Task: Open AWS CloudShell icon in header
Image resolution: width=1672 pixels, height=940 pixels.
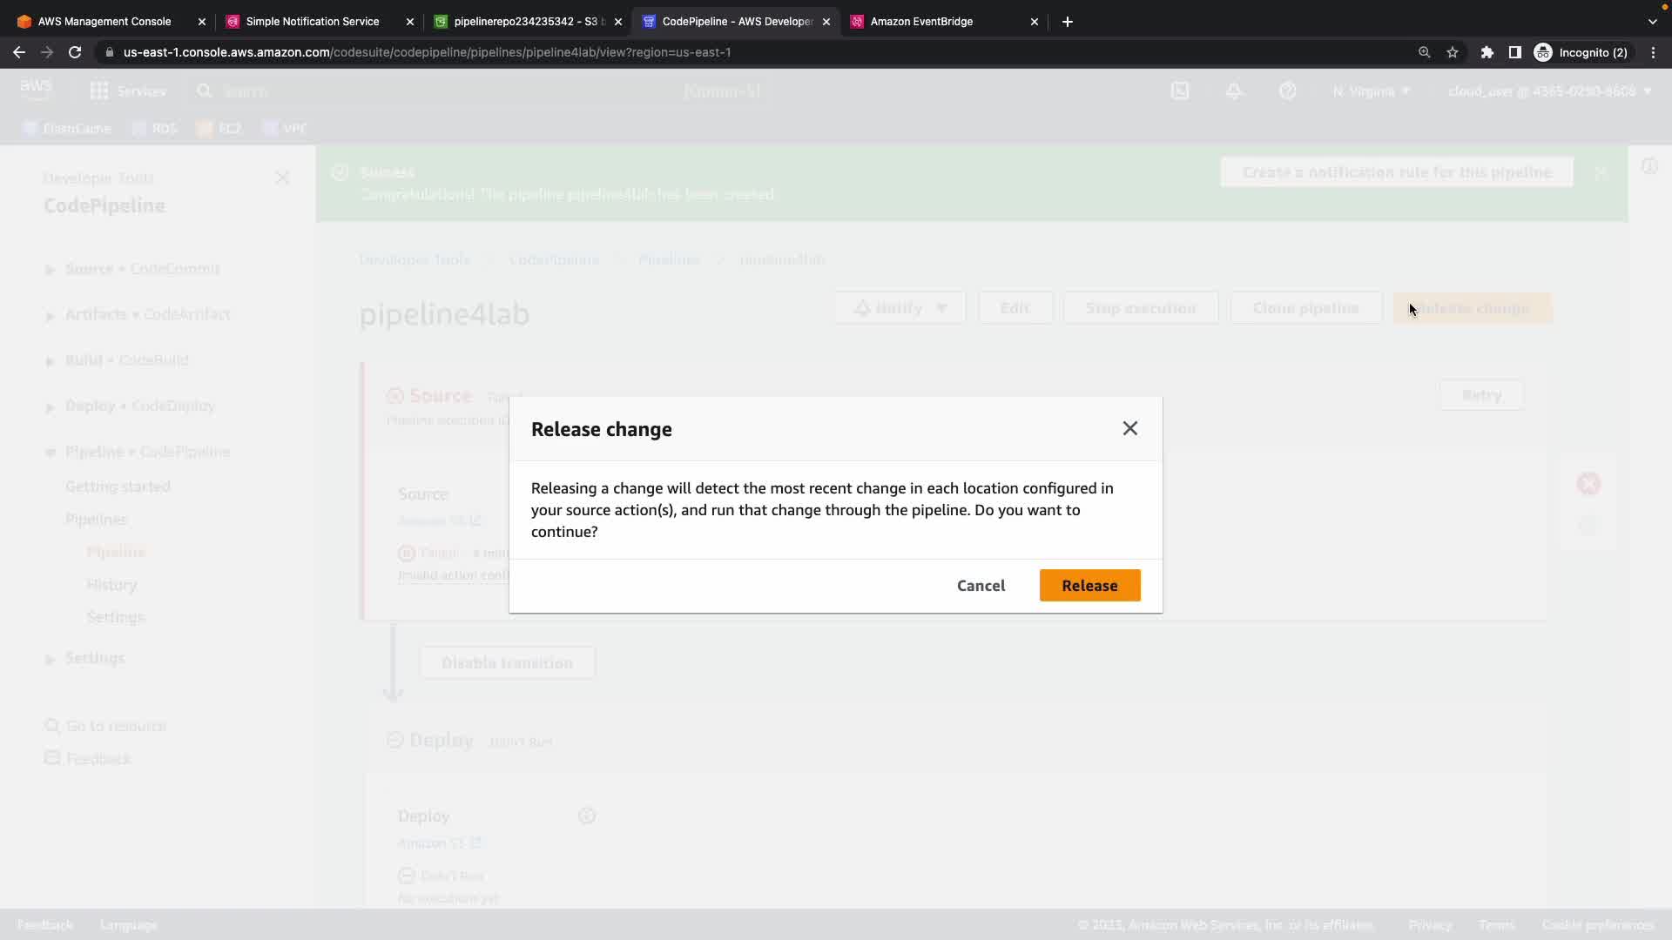Action: (x=1180, y=91)
